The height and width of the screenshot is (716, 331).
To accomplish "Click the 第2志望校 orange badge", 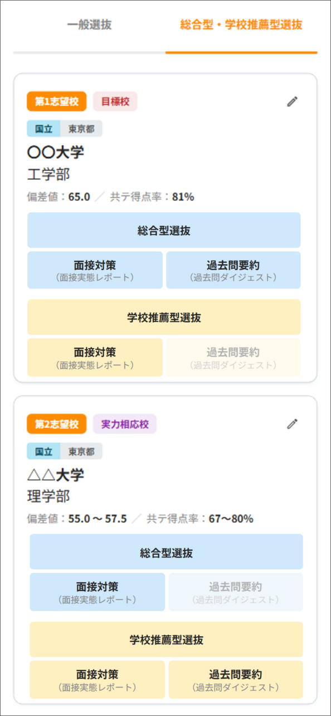I will tap(57, 424).
